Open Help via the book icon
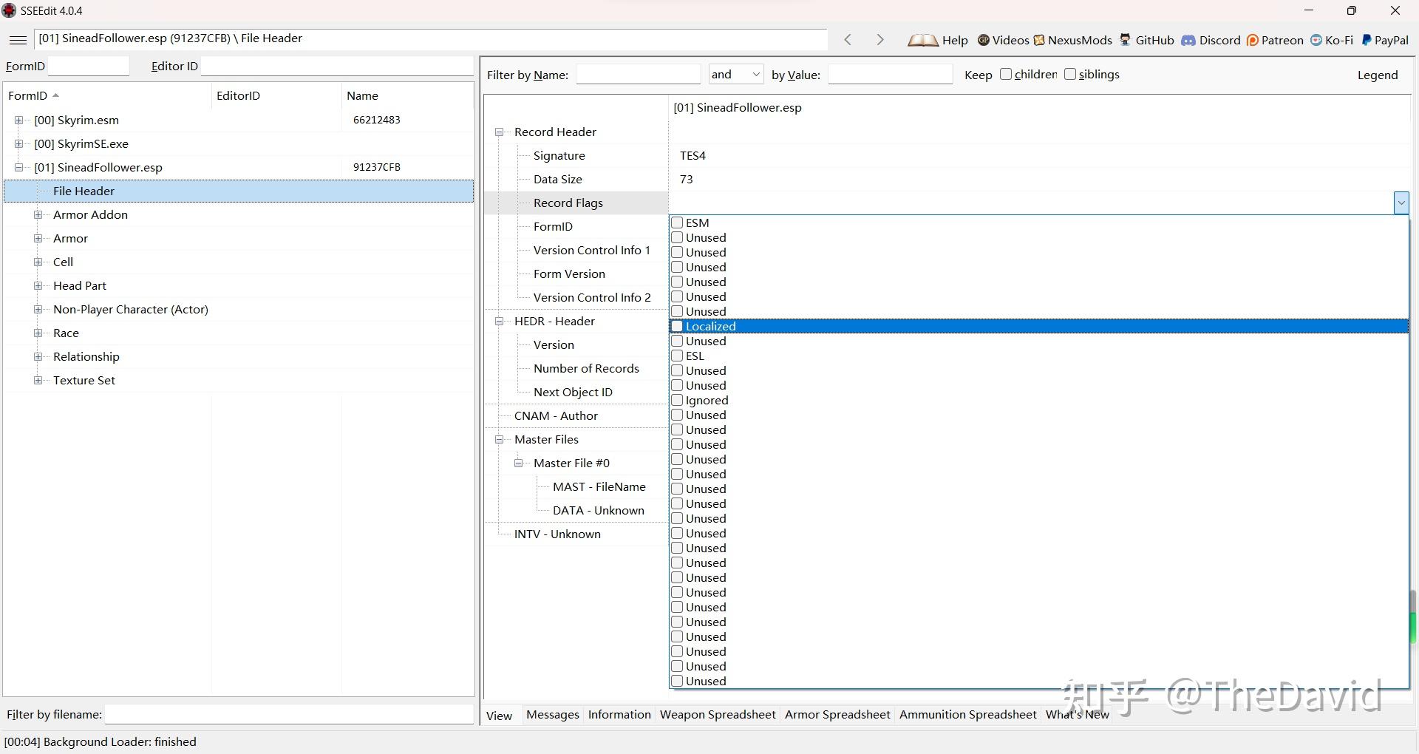 [922, 40]
